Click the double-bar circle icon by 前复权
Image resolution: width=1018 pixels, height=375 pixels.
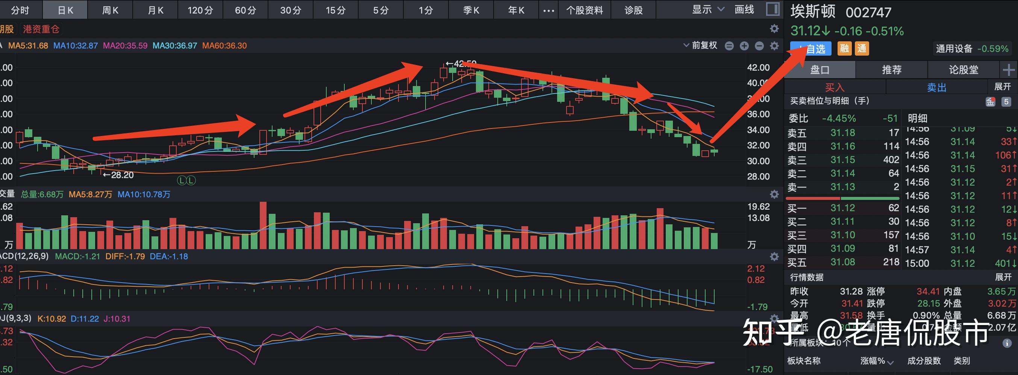(729, 46)
